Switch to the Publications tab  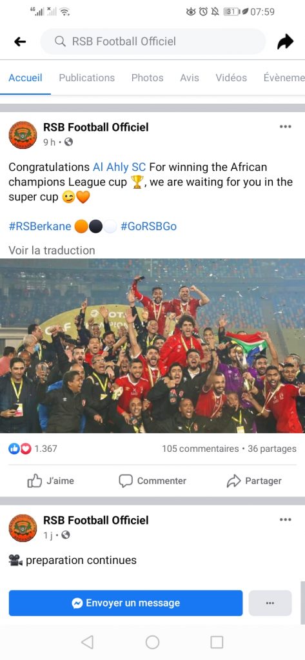point(87,78)
